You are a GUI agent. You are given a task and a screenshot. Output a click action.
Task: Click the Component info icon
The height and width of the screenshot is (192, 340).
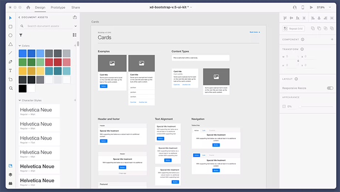point(303,39)
